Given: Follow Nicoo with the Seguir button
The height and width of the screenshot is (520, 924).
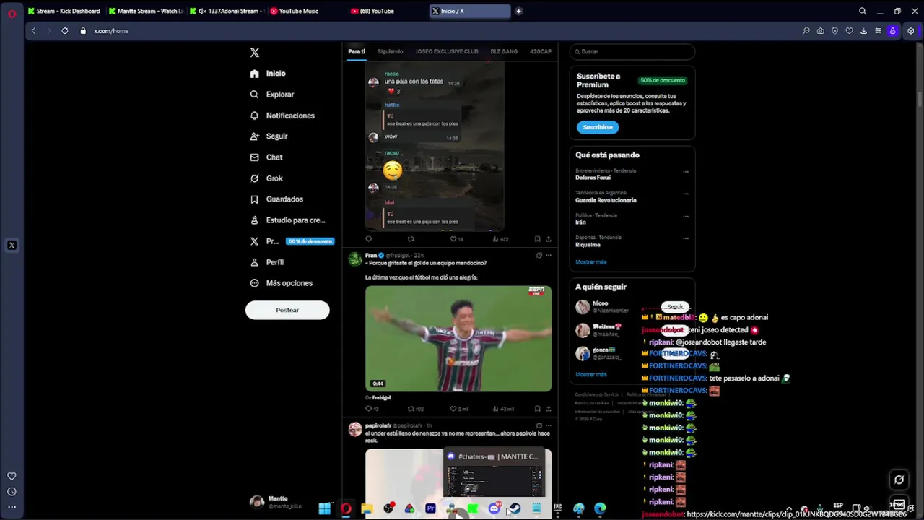Looking at the screenshot, I should [675, 307].
